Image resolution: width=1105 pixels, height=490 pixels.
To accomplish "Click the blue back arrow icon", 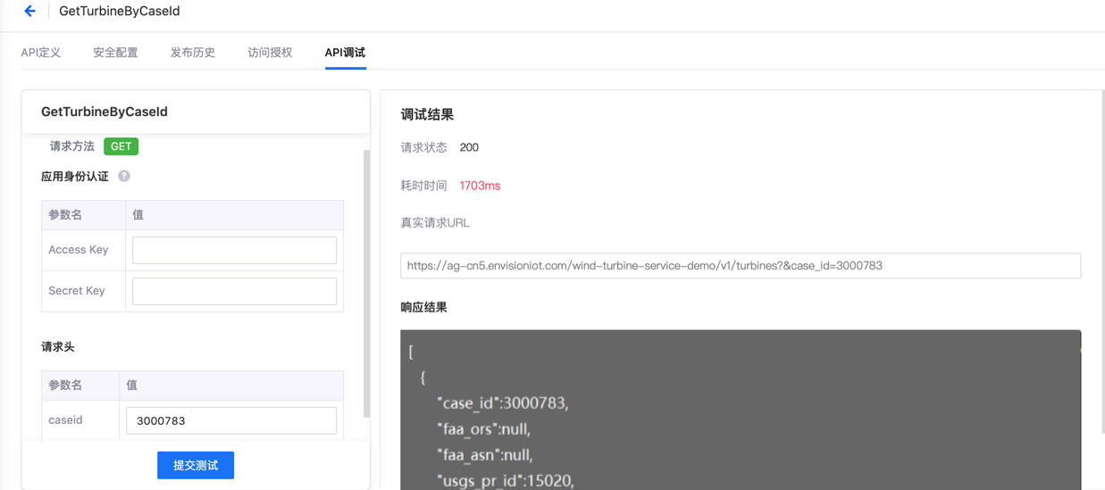I will [29, 12].
